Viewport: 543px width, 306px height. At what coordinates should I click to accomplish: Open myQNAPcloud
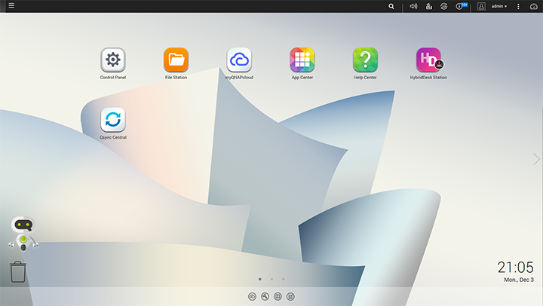[x=239, y=60]
